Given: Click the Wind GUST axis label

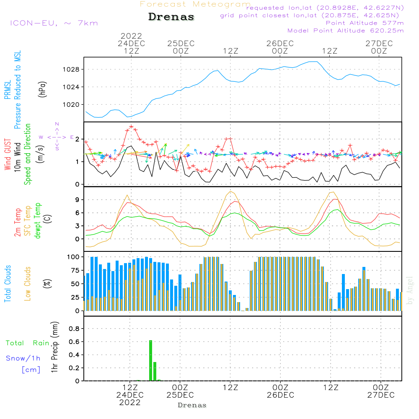Looking at the screenshot, I should [x=8, y=155].
